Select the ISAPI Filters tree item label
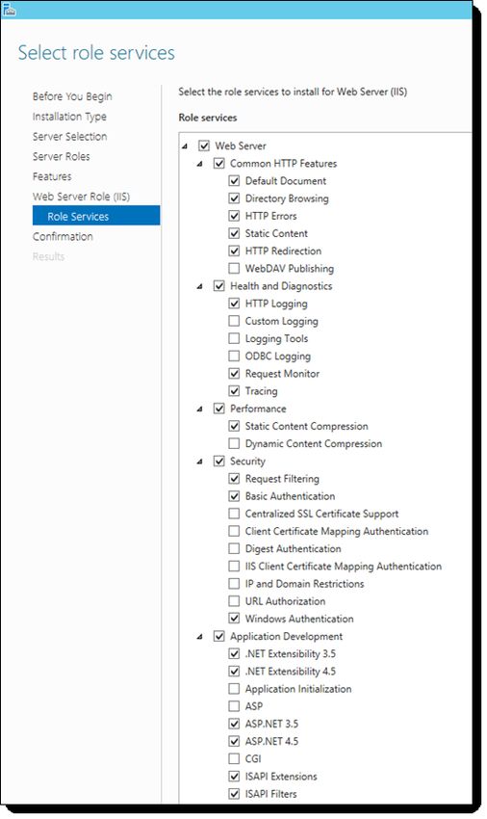This screenshot has width=487, height=819. pos(270,794)
